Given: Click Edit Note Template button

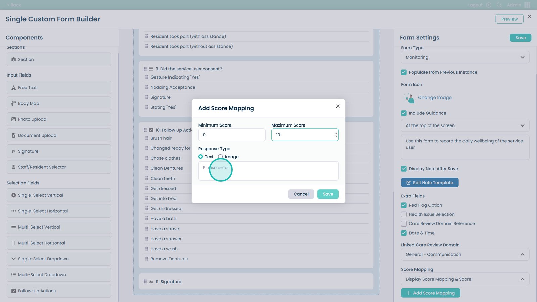Looking at the screenshot, I should tap(430, 183).
